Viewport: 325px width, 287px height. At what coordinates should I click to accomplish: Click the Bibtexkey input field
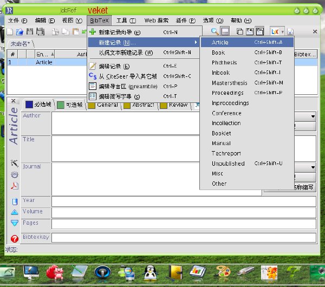pyautogui.click(x=184, y=238)
